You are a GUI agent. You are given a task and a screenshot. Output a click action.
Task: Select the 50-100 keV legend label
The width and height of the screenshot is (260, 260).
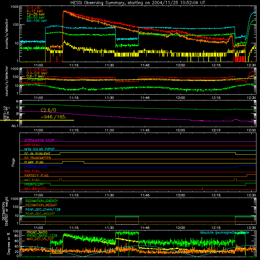tap(37, 21)
